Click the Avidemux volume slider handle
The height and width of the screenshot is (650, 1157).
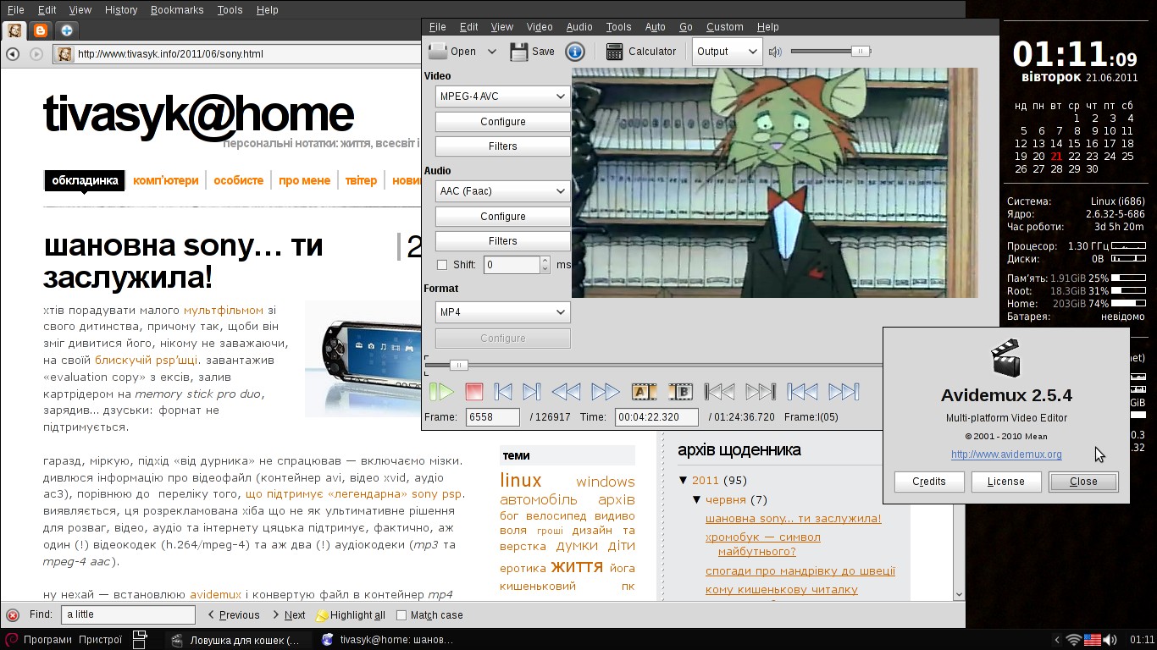click(861, 52)
